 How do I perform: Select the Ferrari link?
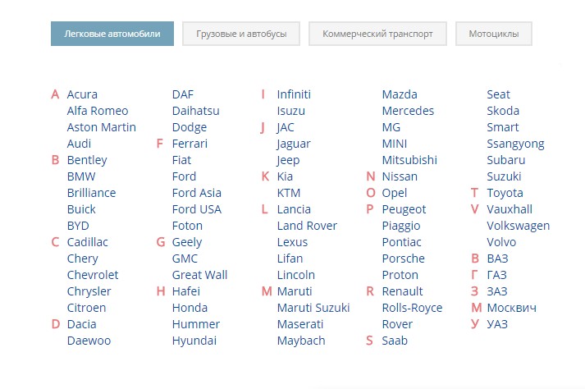click(190, 144)
